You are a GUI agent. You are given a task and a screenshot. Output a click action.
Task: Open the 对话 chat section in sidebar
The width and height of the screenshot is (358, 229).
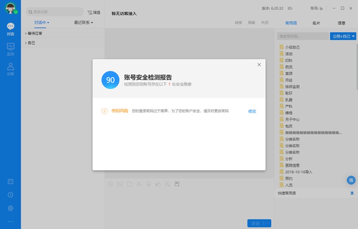10,30
